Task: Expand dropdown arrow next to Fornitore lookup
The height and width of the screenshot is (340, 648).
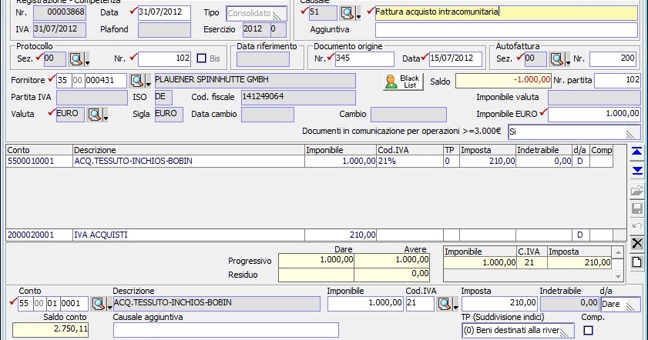Action: (x=148, y=85)
